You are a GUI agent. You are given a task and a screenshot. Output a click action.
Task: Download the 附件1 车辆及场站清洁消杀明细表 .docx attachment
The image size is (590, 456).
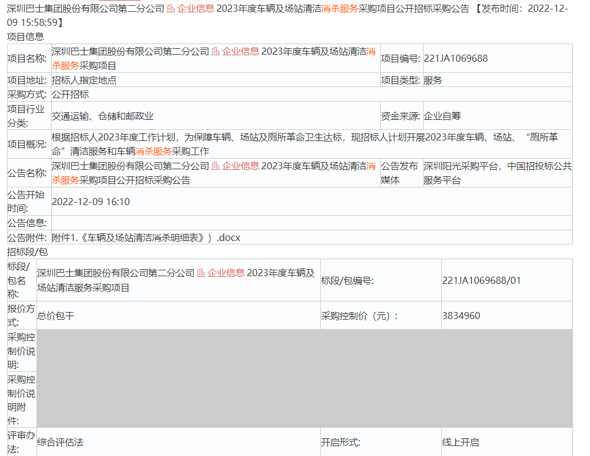[146, 238]
